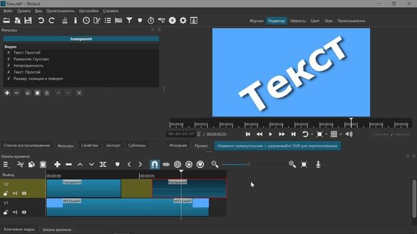The height and width of the screenshot is (234, 417).
Task: Open Файл menu
Action: click(x=8, y=11)
